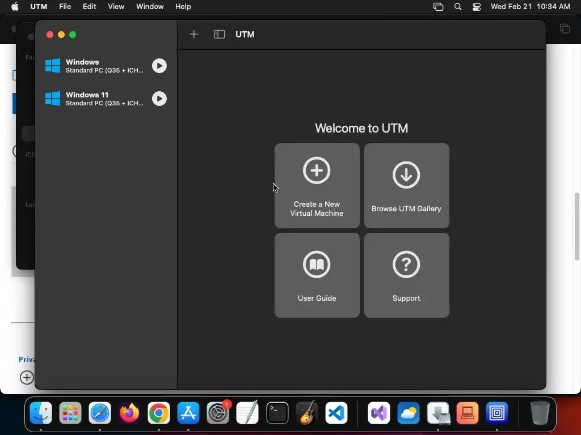Open the Trash in the dock
Screen dimensions: 581x435
coord(540,413)
